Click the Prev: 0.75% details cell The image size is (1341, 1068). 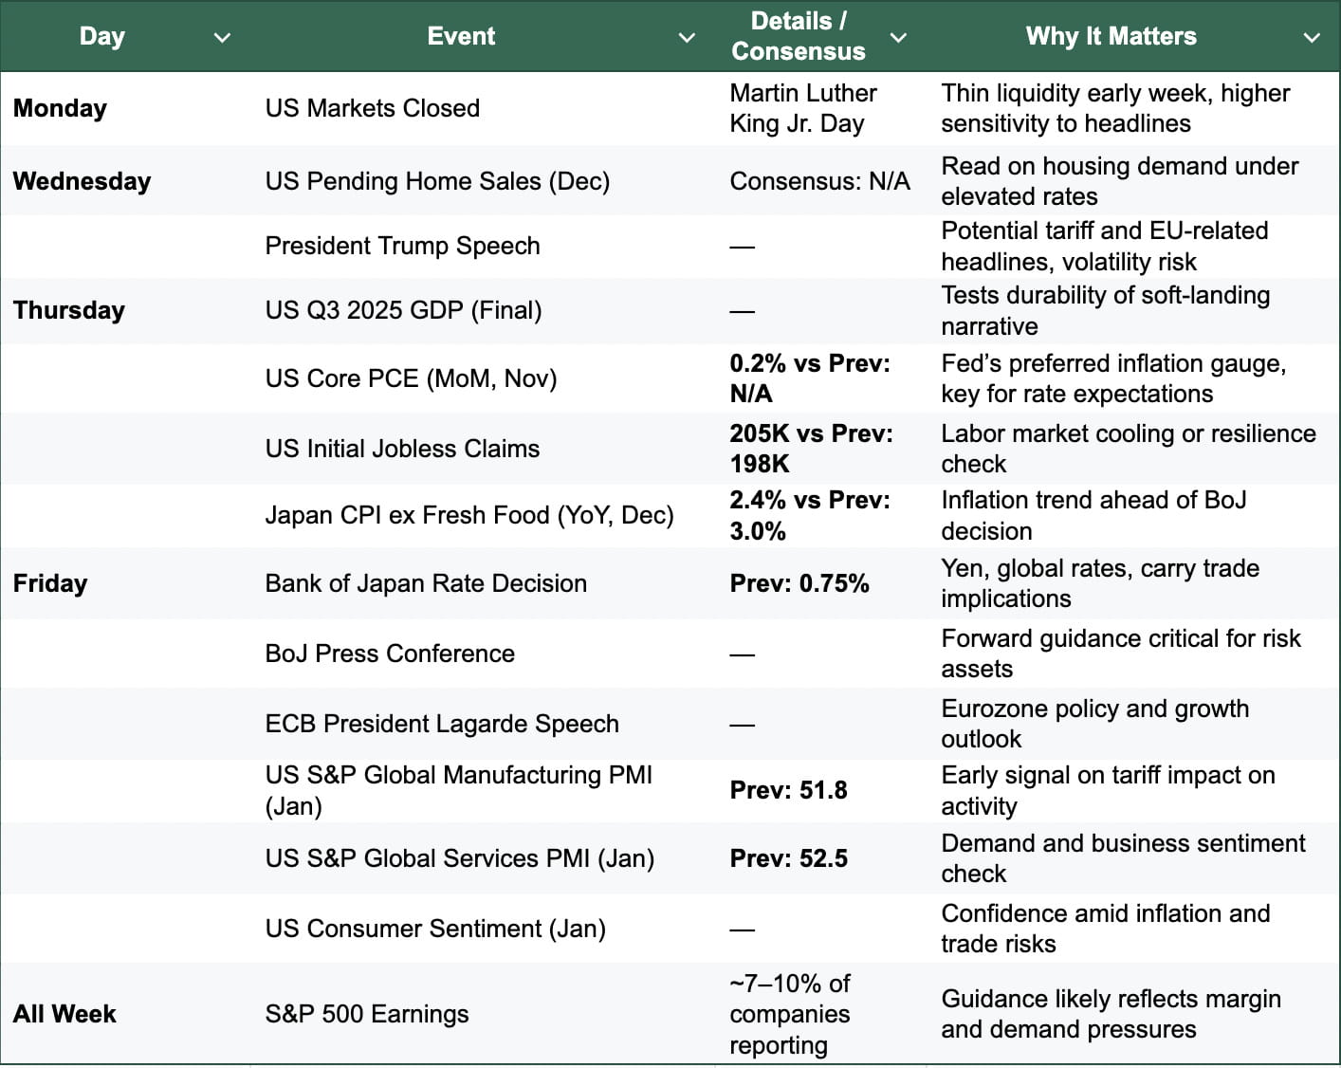point(799,583)
